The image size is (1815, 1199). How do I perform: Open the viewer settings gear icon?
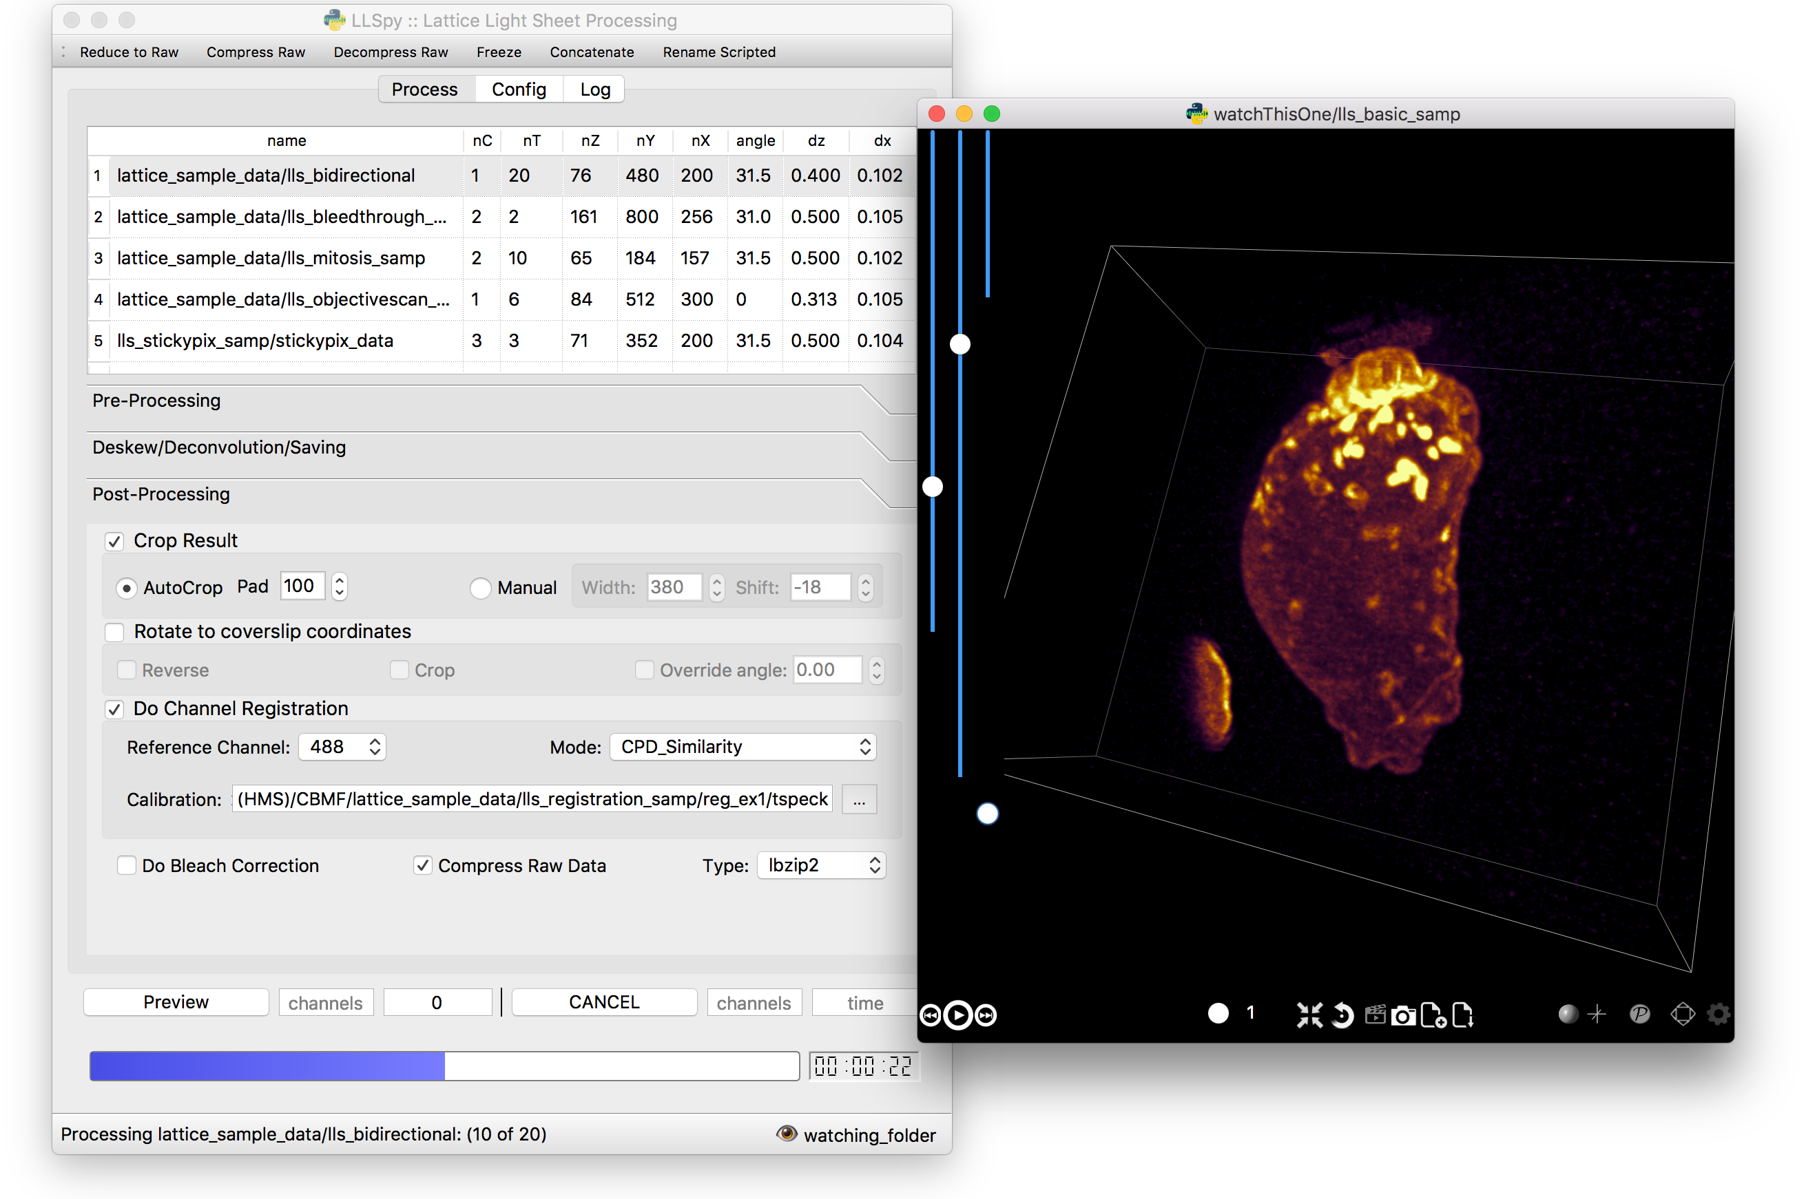(1719, 1015)
